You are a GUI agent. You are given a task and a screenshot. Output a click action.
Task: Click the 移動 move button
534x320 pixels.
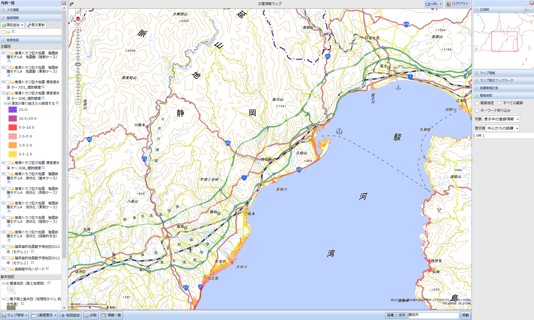[465, 315]
